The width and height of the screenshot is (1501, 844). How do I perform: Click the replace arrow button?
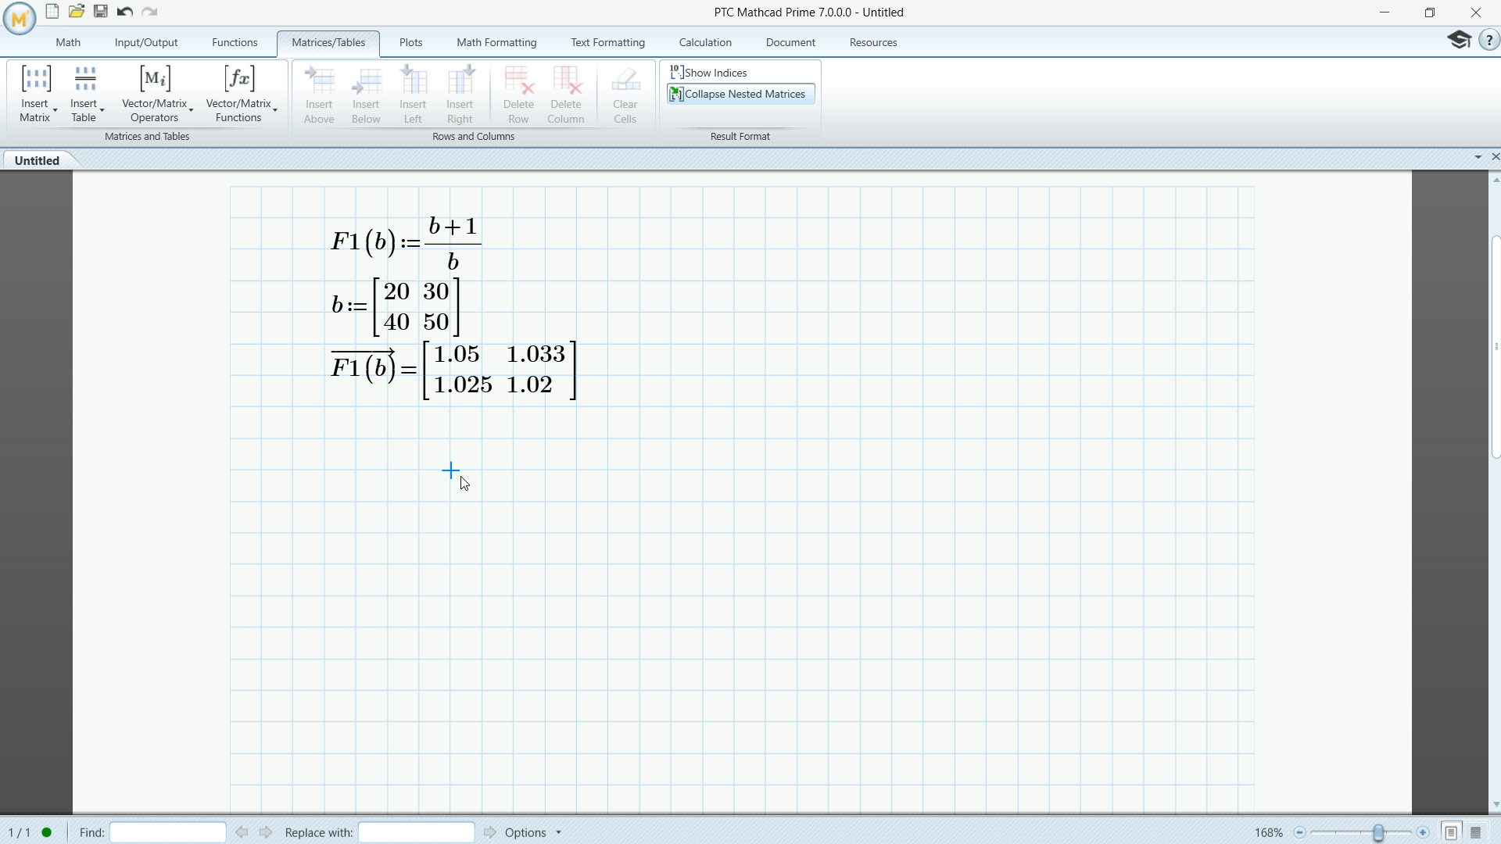[x=489, y=832]
